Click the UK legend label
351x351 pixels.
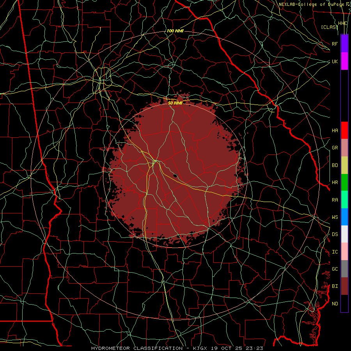[x=335, y=61]
